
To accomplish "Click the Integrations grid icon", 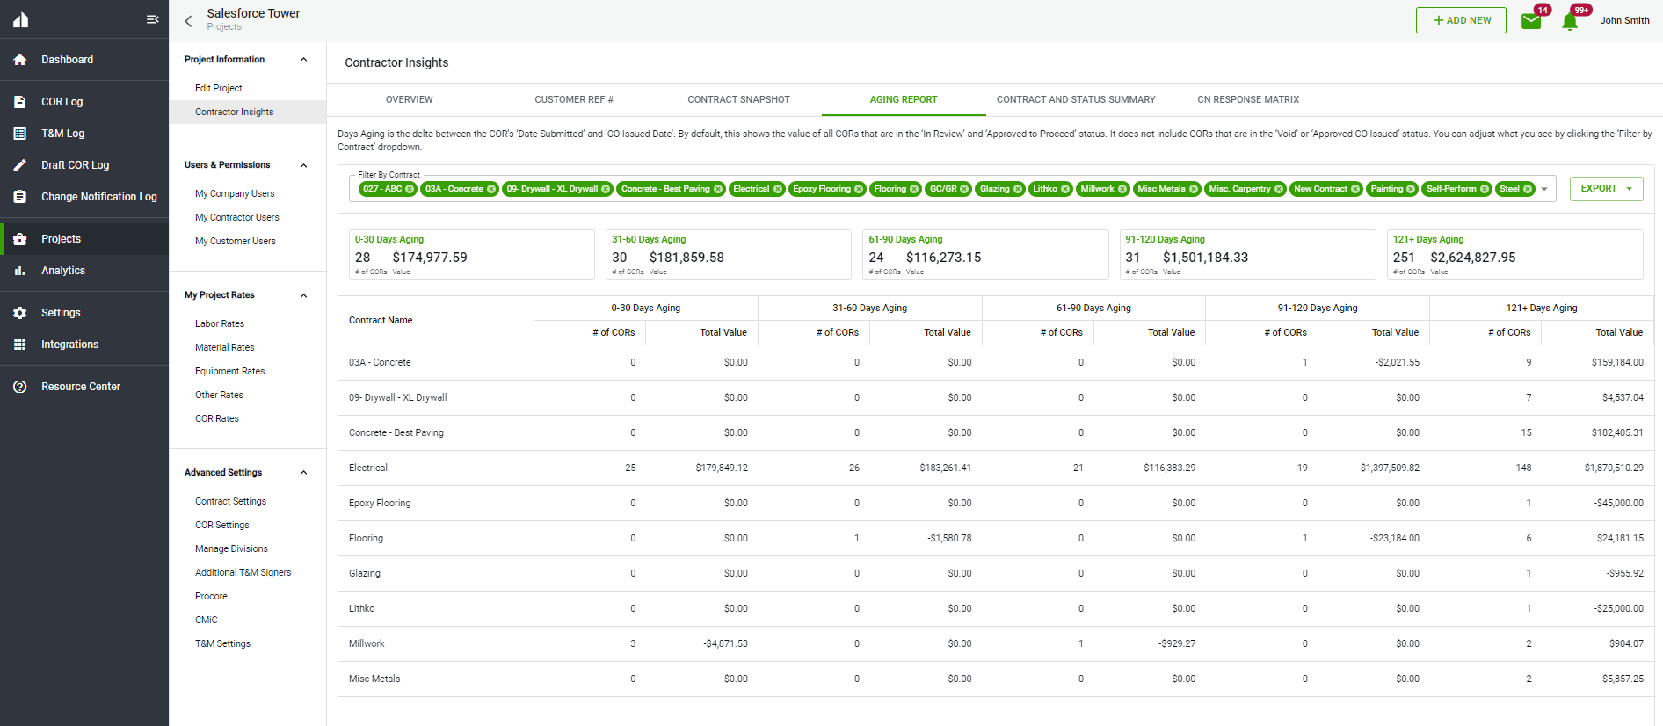I will pos(20,345).
